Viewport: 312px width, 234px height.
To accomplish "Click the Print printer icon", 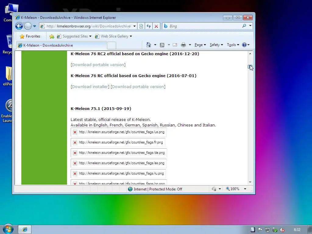I will tap(183, 45).
